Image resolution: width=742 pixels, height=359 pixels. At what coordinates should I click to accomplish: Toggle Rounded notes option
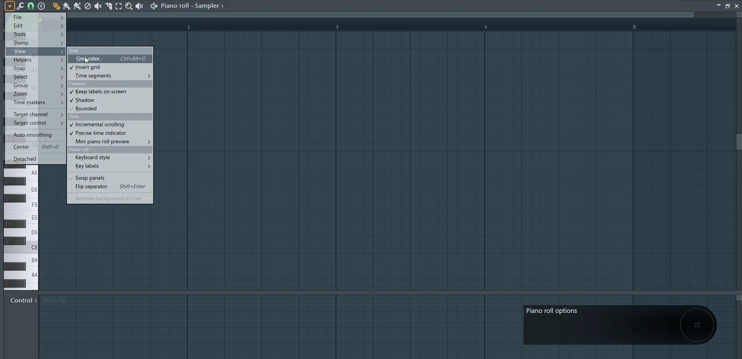click(x=110, y=109)
